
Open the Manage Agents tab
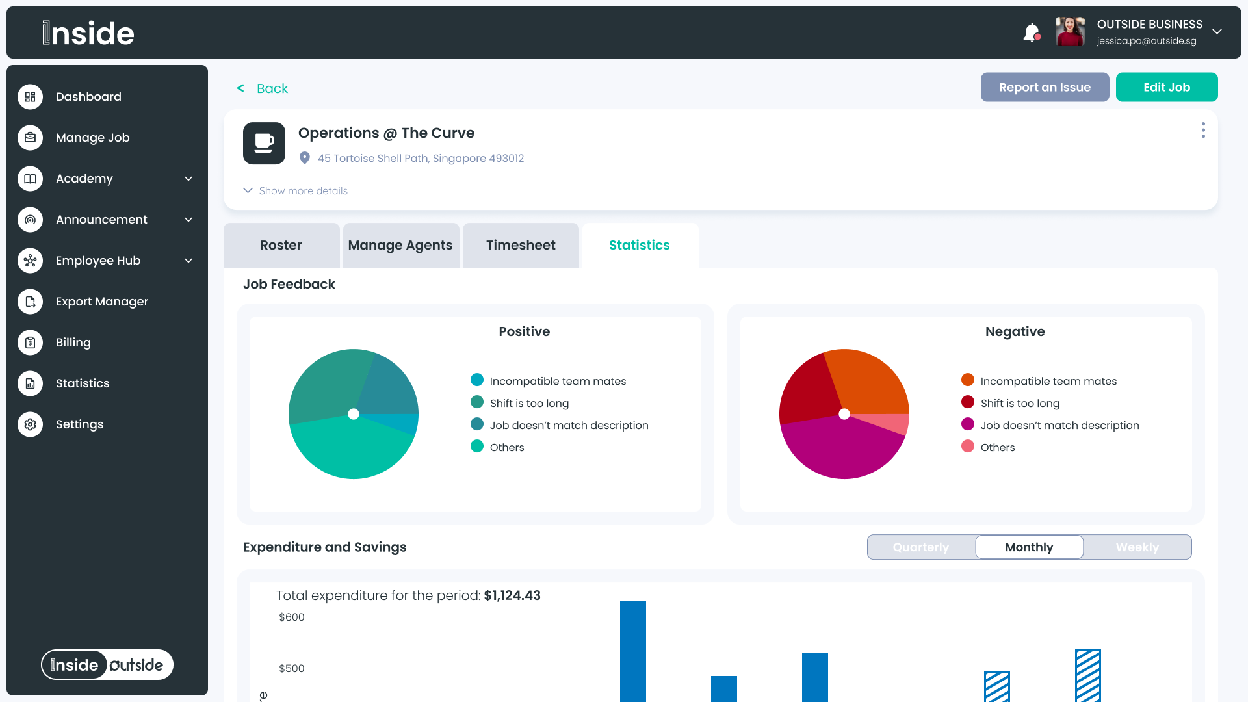coord(400,245)
